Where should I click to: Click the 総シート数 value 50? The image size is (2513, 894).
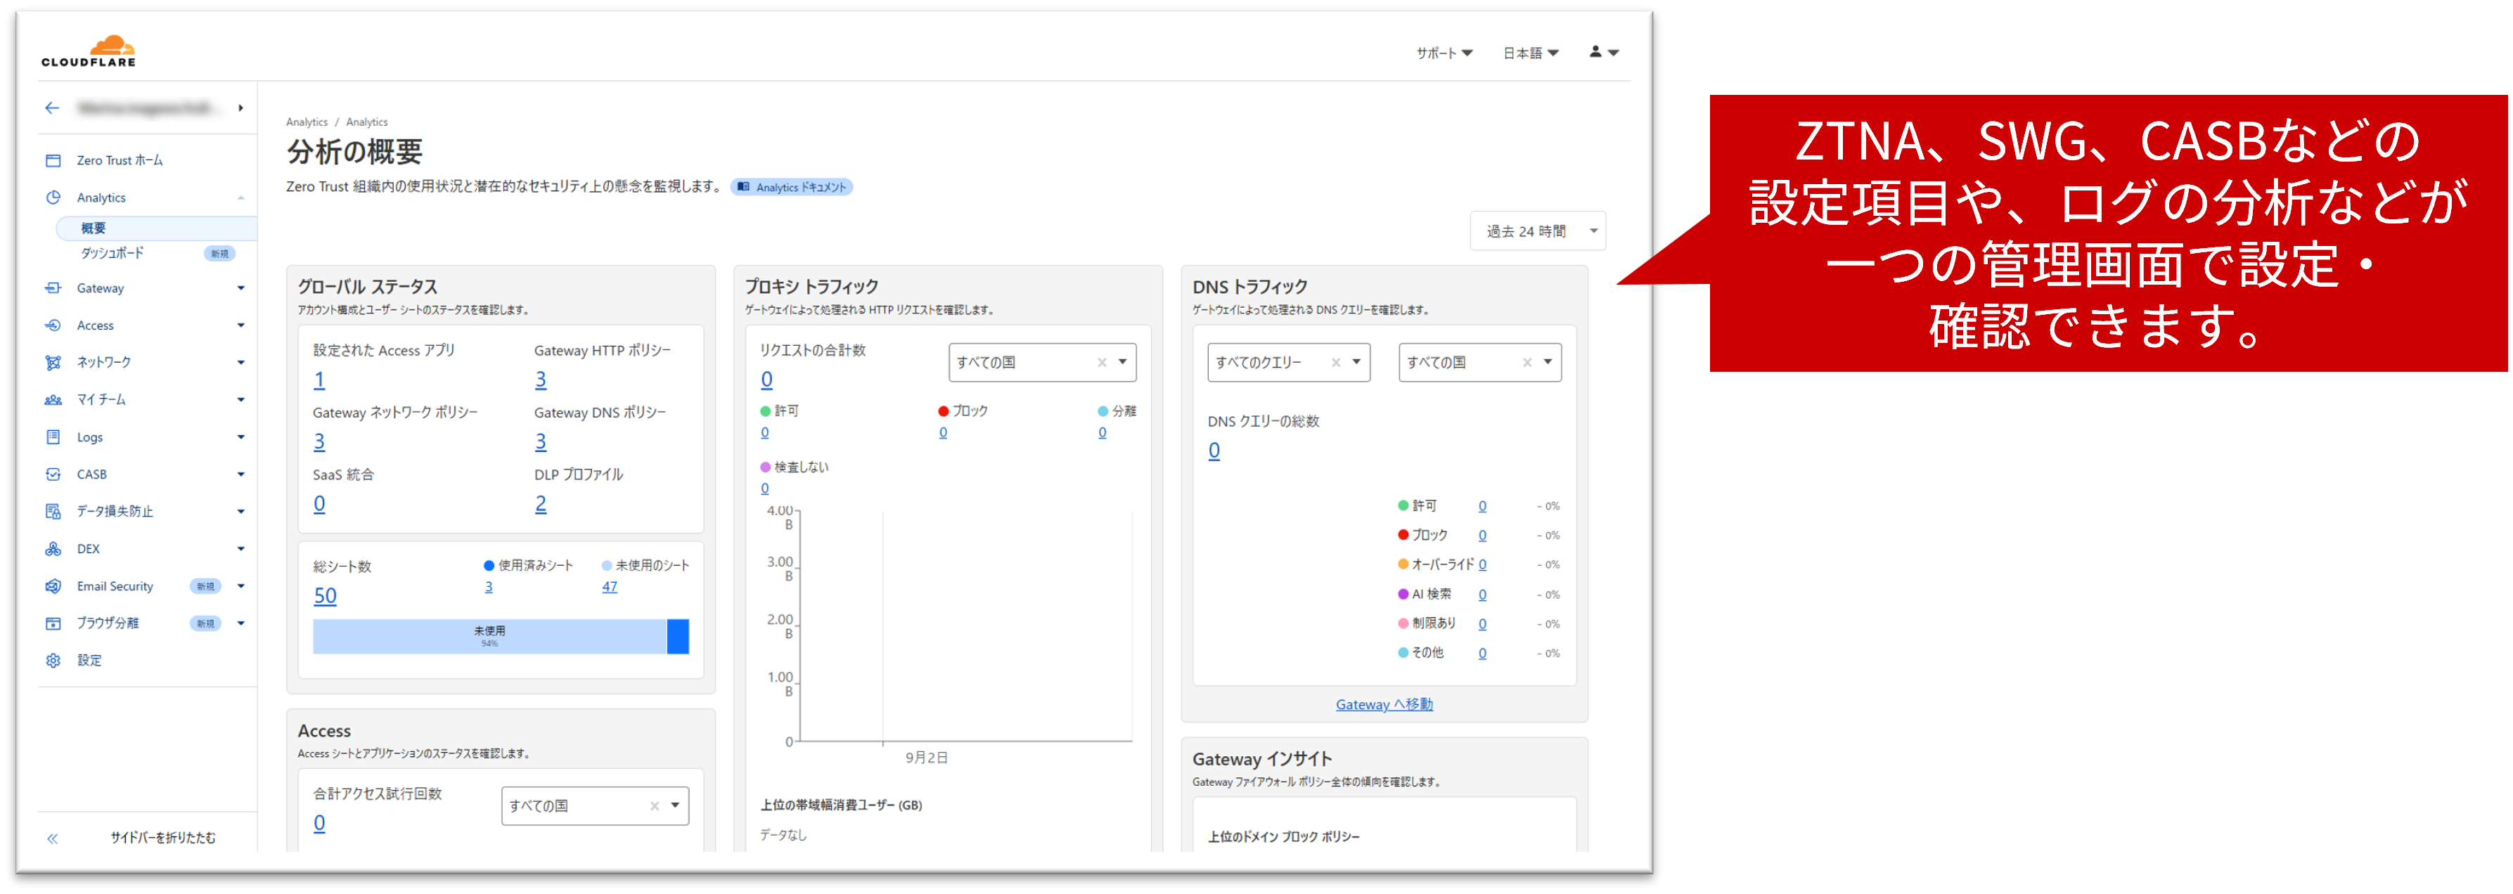tap(325, 597)
